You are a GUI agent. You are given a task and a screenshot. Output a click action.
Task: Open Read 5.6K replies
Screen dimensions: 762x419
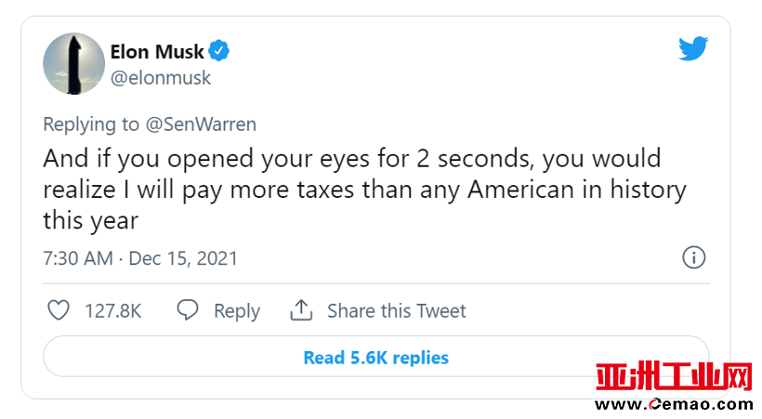coord(375,358)
